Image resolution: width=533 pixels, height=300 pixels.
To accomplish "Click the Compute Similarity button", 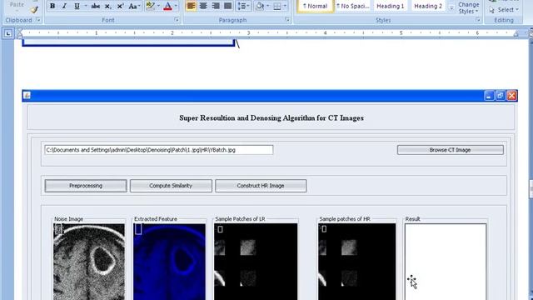I will [171, 186].
